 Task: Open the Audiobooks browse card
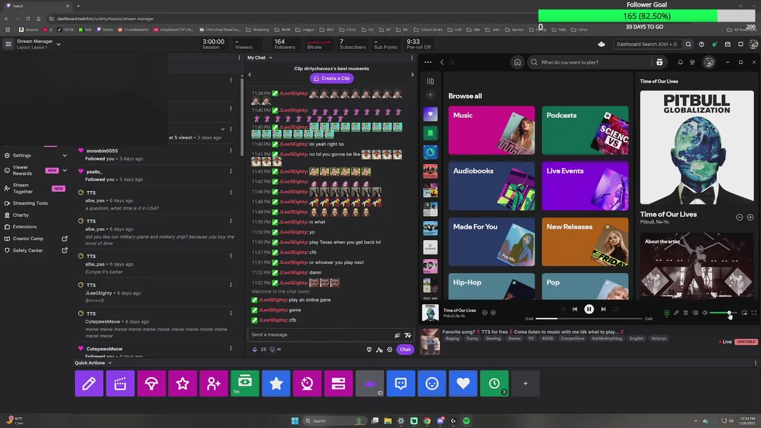coord(492,186)
